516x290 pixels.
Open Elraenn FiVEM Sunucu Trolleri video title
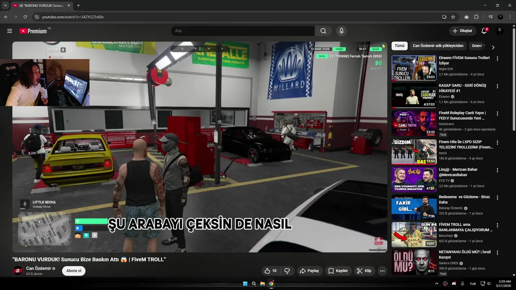(464, 60)
